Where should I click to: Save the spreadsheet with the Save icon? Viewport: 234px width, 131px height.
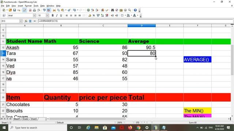click(x=15, y=10)
